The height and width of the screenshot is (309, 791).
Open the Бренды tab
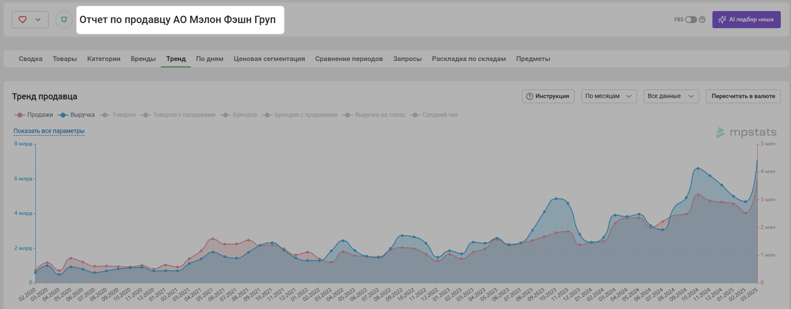click(x=143, y=59)
